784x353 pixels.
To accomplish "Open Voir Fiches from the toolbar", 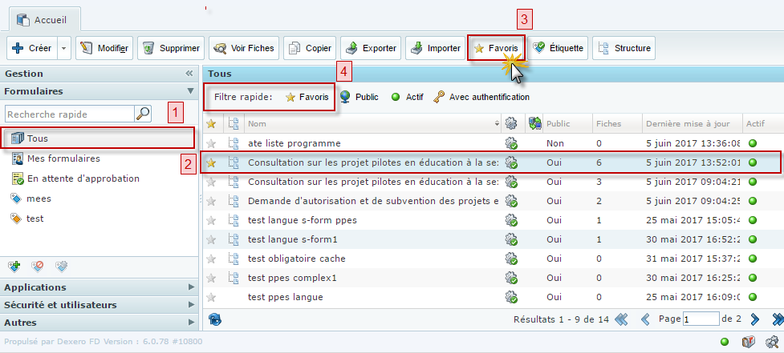I will [243, 48].
